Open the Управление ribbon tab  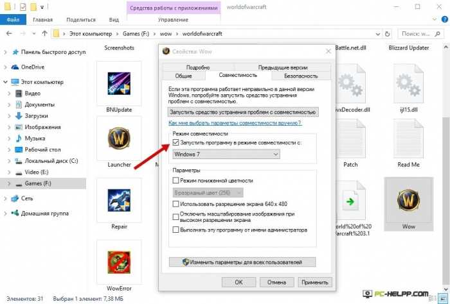(173, 20)
